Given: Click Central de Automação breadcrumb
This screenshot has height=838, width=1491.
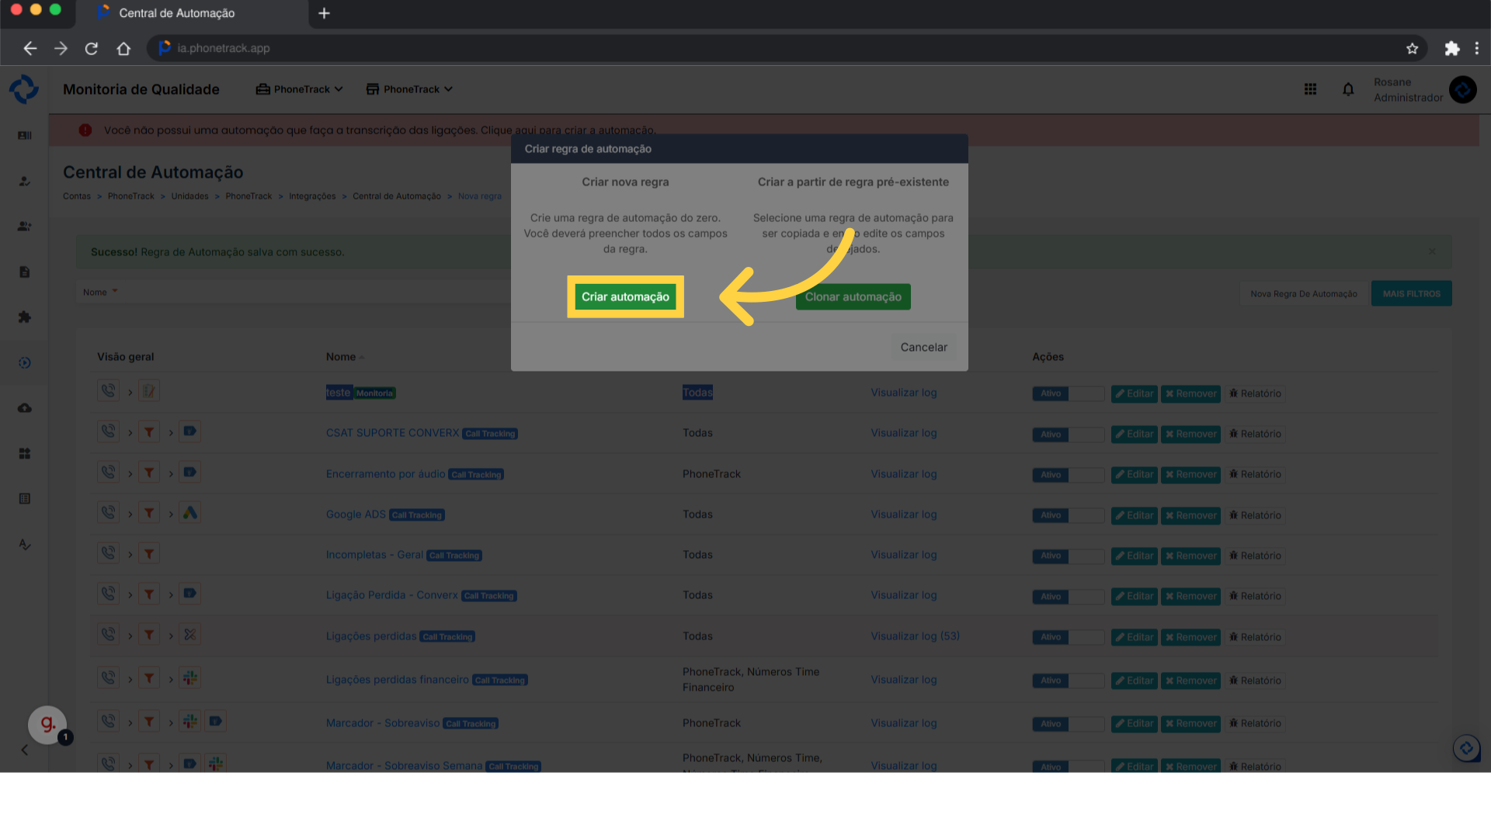Looking at the screenshot, I should pyautogui.click(x=396, y=196).
